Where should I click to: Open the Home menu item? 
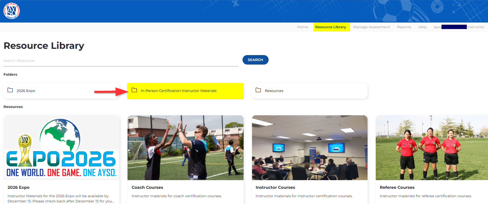pos(302,27)
